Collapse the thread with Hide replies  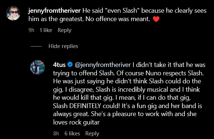pos(63,46)
